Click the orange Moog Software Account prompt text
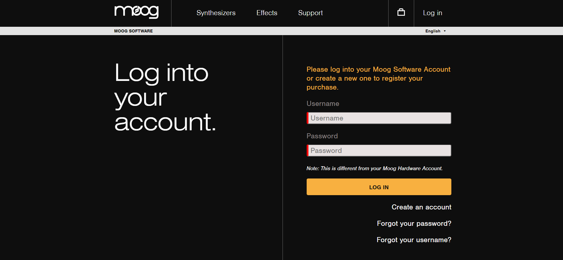Image resolution: width=563 pixels, height=260 pixels. coord(378,78)
